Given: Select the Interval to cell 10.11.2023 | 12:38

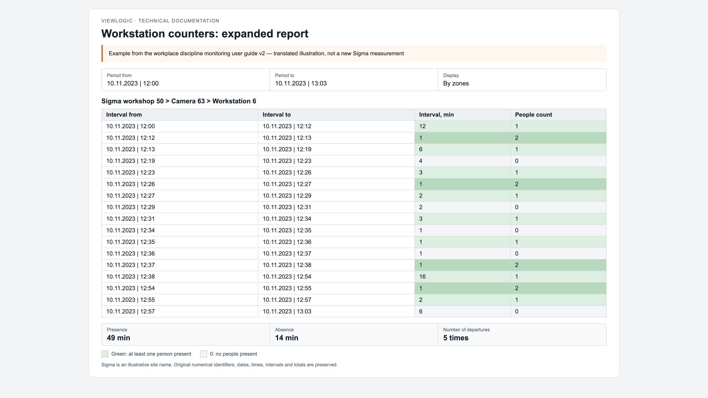Looking at the screenshot, I should click(336, 265).
